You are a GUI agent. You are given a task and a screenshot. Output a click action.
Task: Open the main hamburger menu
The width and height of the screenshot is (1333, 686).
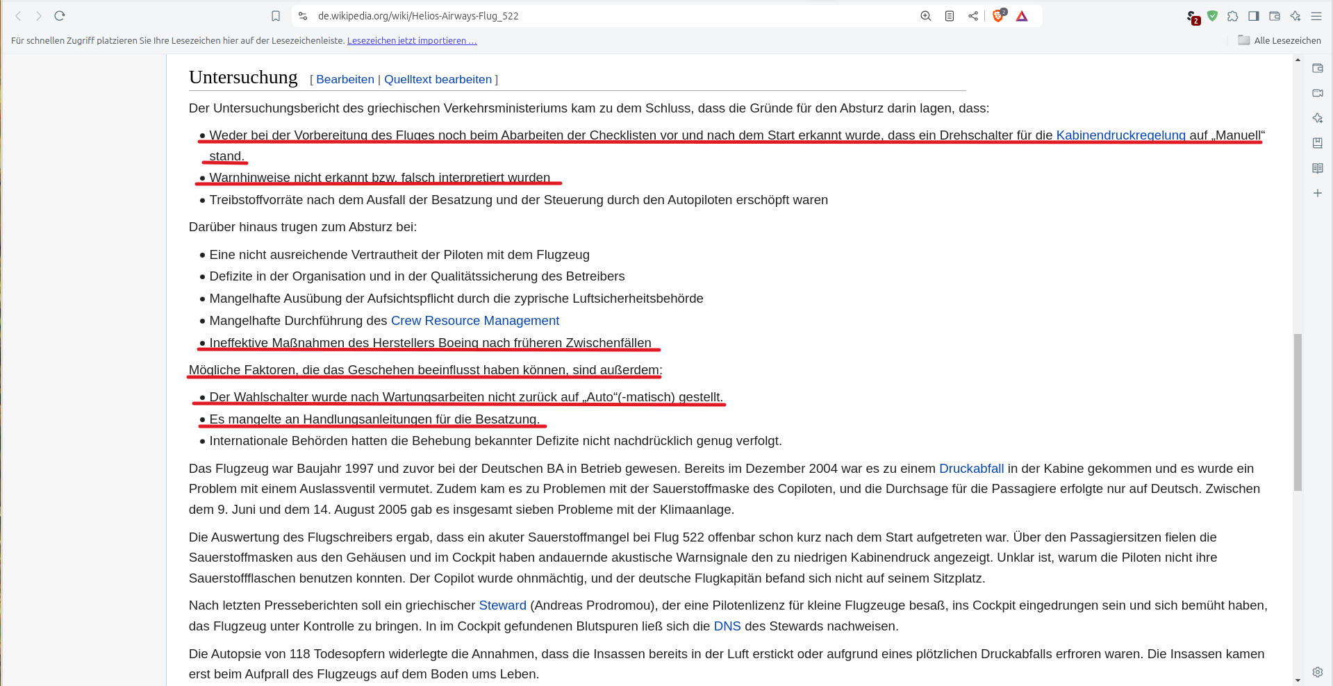tap(1316, 16)
